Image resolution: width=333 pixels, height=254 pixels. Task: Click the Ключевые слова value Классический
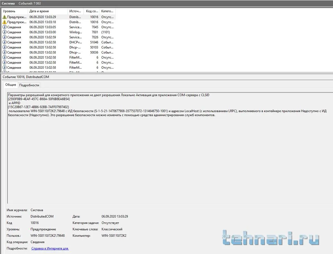(x=112, y=229)
